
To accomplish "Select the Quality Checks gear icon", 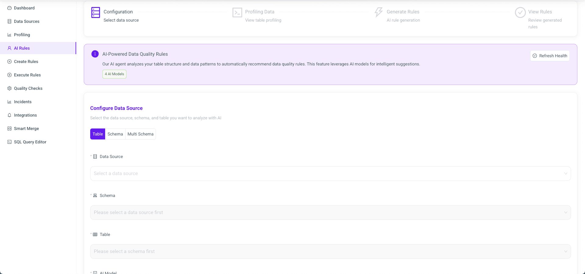I will click(9, 88).
